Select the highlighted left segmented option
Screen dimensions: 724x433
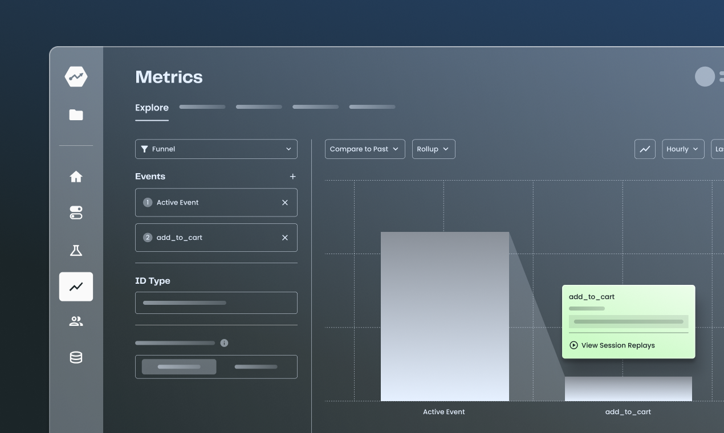tap(179, 367)
